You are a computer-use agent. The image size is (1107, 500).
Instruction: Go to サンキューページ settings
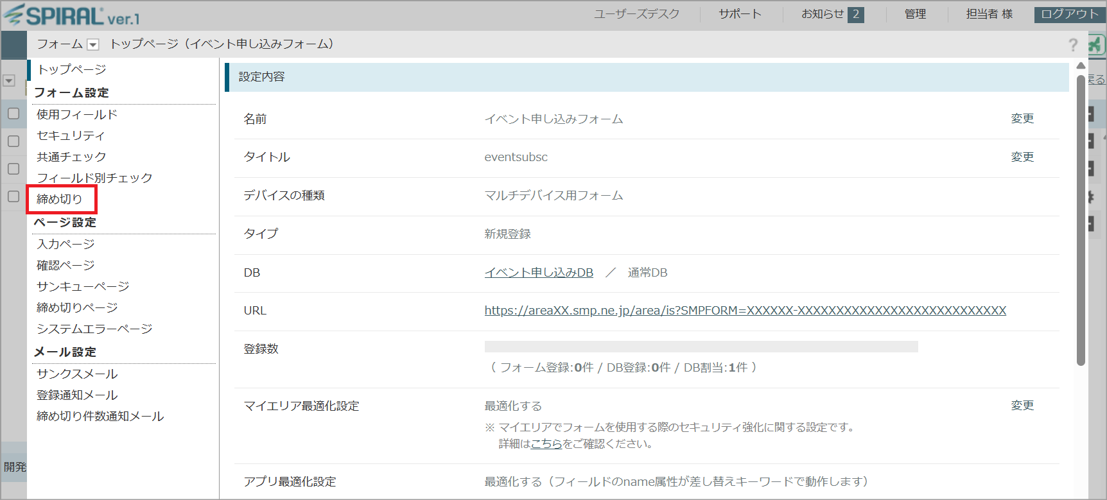click(x=83, y=286)
